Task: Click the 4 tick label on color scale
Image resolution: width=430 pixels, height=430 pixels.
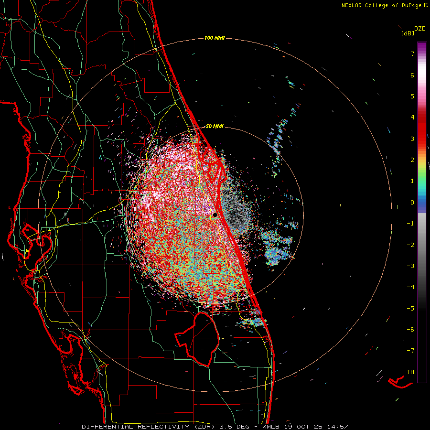Action: (412, 118)
